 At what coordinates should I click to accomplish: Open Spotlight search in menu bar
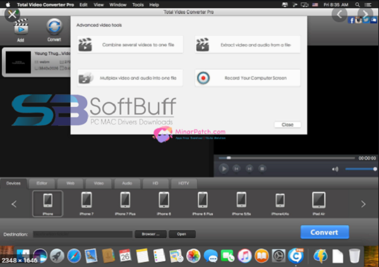coord(358,4)
